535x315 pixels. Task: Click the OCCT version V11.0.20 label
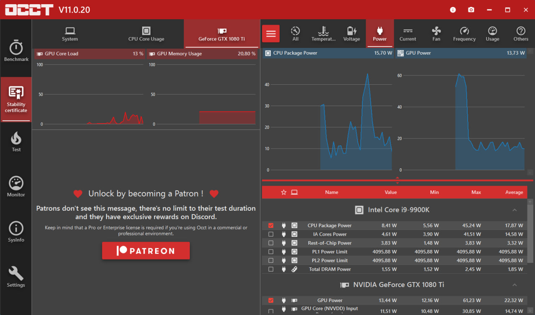(74, 10)
